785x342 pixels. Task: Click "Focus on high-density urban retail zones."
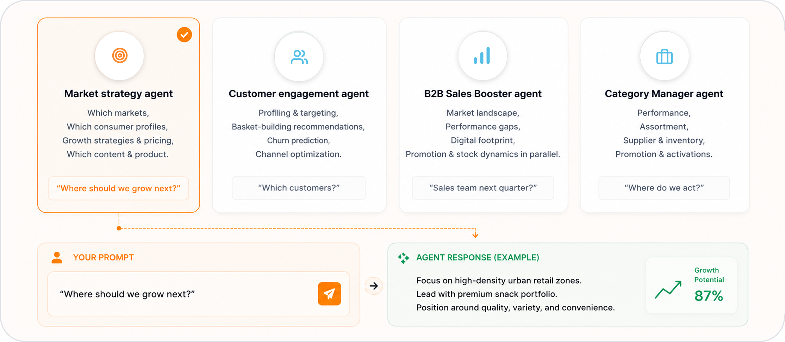pos(499,281)
